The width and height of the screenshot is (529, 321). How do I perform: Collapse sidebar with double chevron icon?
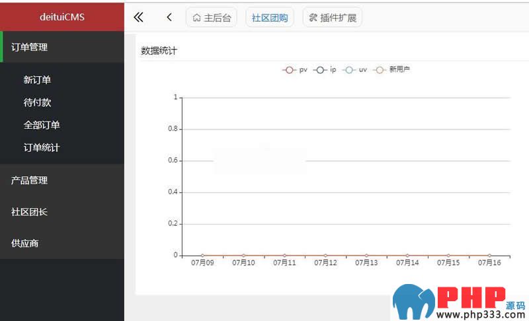point(138,17)
